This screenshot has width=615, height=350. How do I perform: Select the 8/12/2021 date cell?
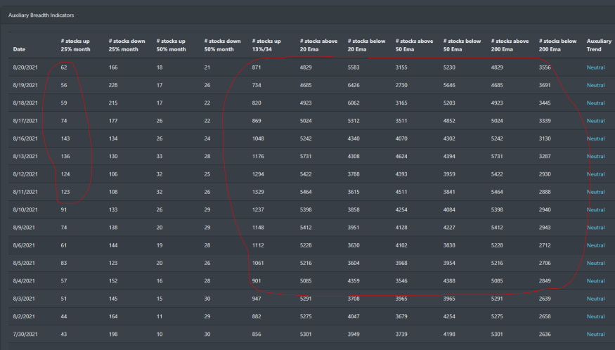point(25,174)
